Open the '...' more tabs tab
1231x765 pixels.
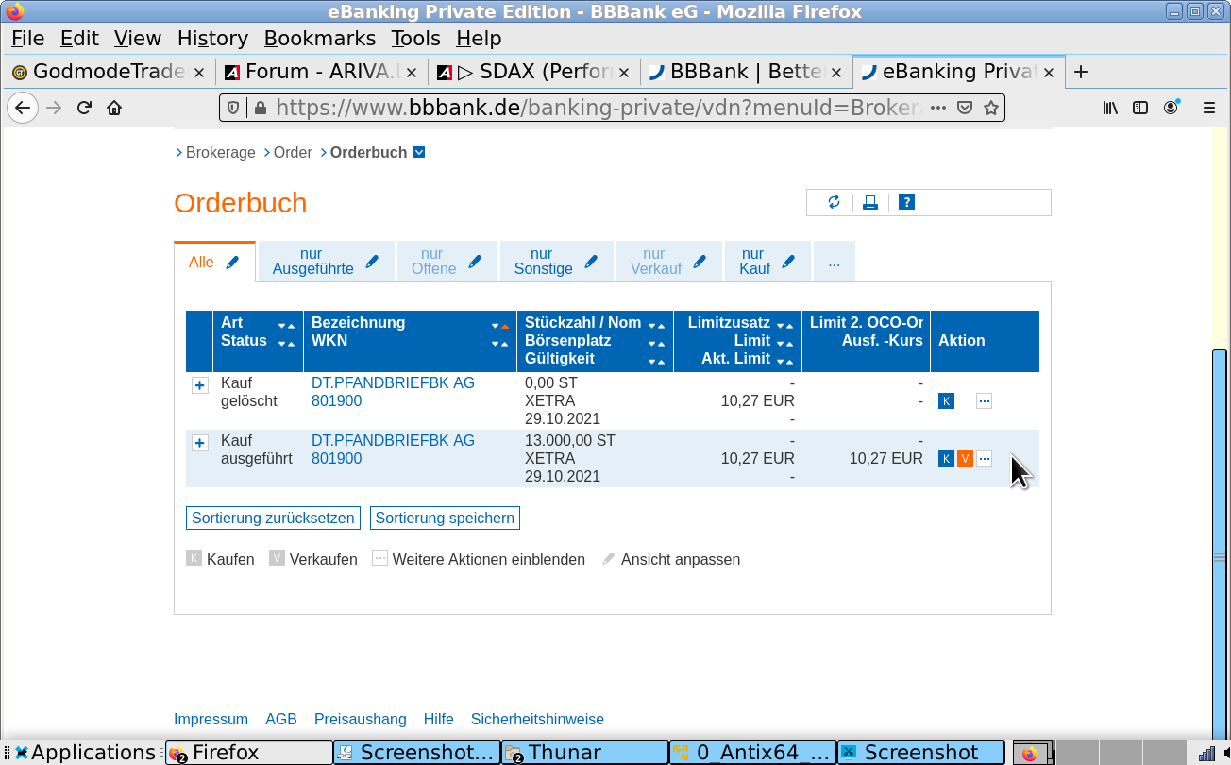[835, 262]
